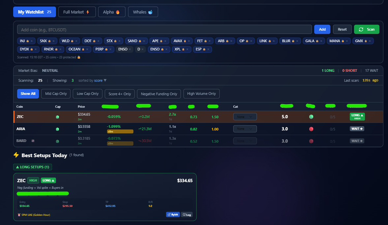Screen dimensions: 388x225
Task: Remove the DOT coin chip using ×
Action: coord(98,41)
